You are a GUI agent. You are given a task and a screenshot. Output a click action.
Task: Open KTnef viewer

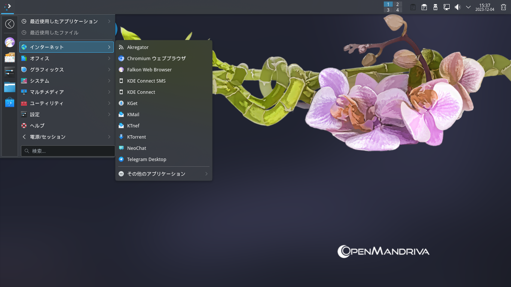coord(164,126)
